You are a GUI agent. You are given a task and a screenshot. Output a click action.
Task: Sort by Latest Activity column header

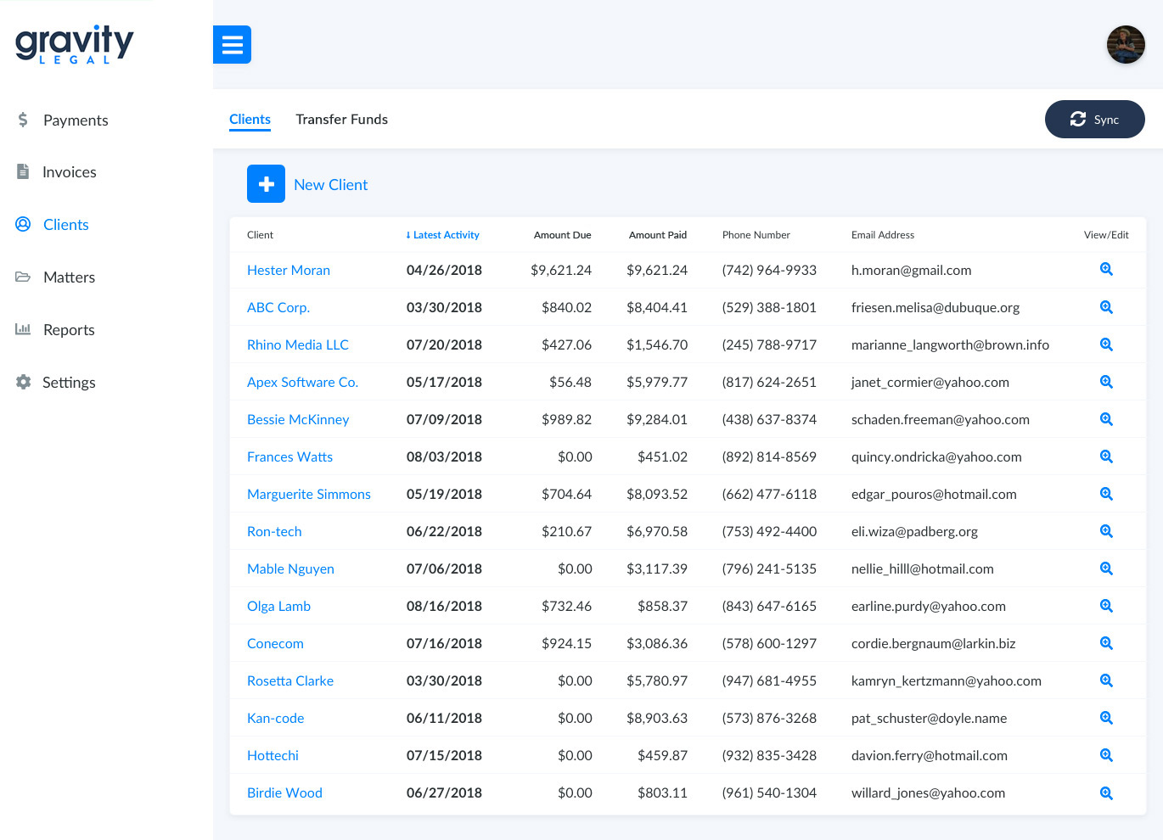tap(443, 235)
